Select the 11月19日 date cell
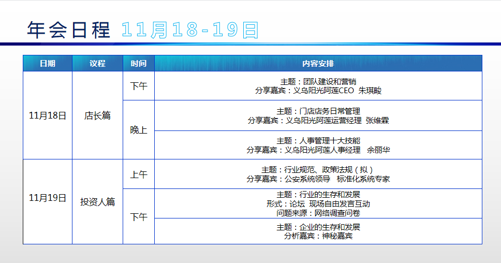Image resolution: width=501 pixels, height=263 pixels. click(x=48, y=198)
